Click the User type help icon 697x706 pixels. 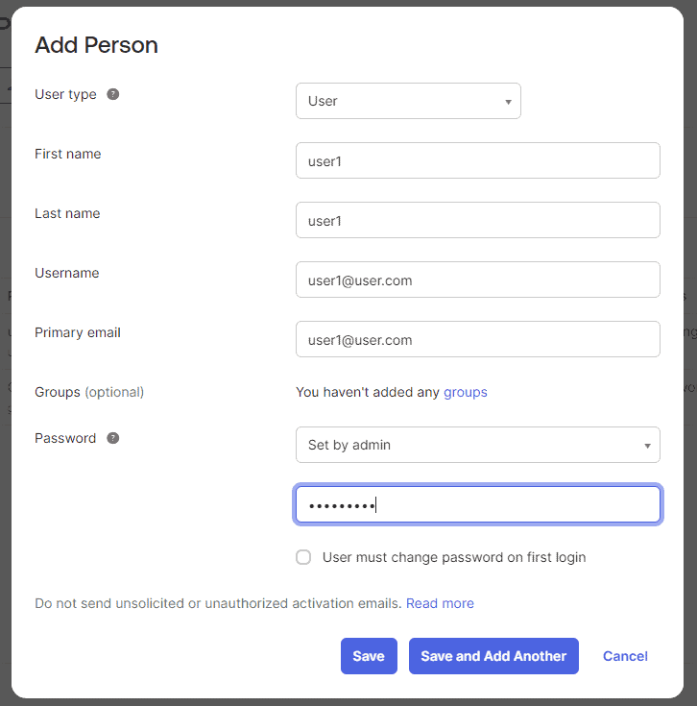point(113,94)
